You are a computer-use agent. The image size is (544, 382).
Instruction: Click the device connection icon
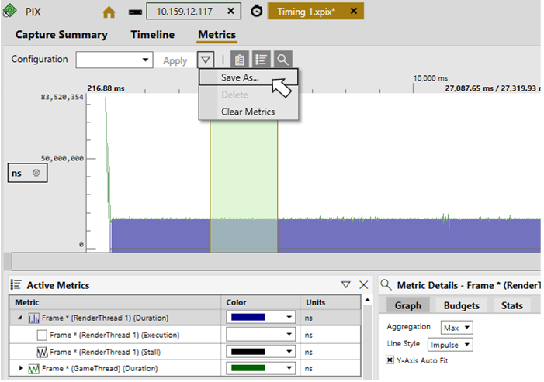(135, 12)
